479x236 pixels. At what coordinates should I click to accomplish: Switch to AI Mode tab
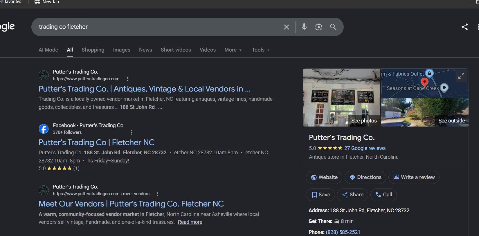pyautogui.click(x=48, y=50)
